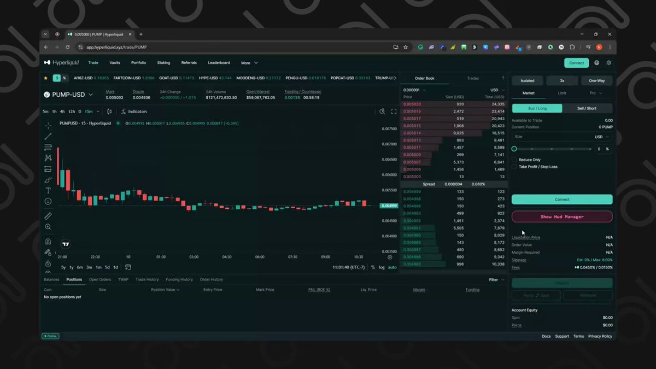
Task: Click the Hyperliquid logo
Action: [62, 63]
